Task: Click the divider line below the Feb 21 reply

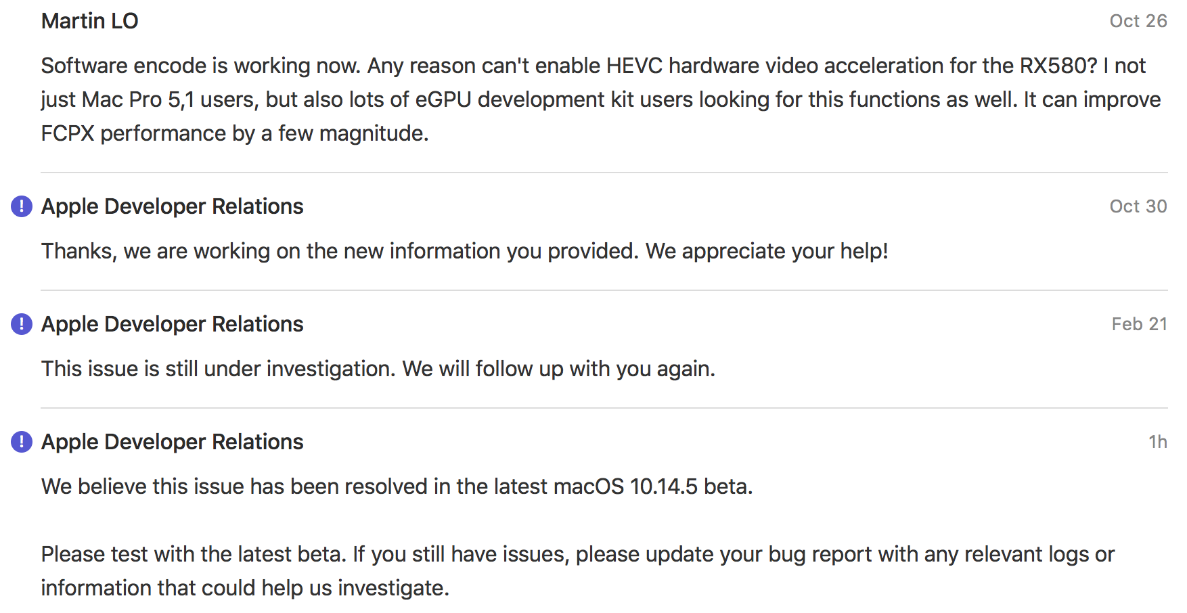Action: click(604, 408)
